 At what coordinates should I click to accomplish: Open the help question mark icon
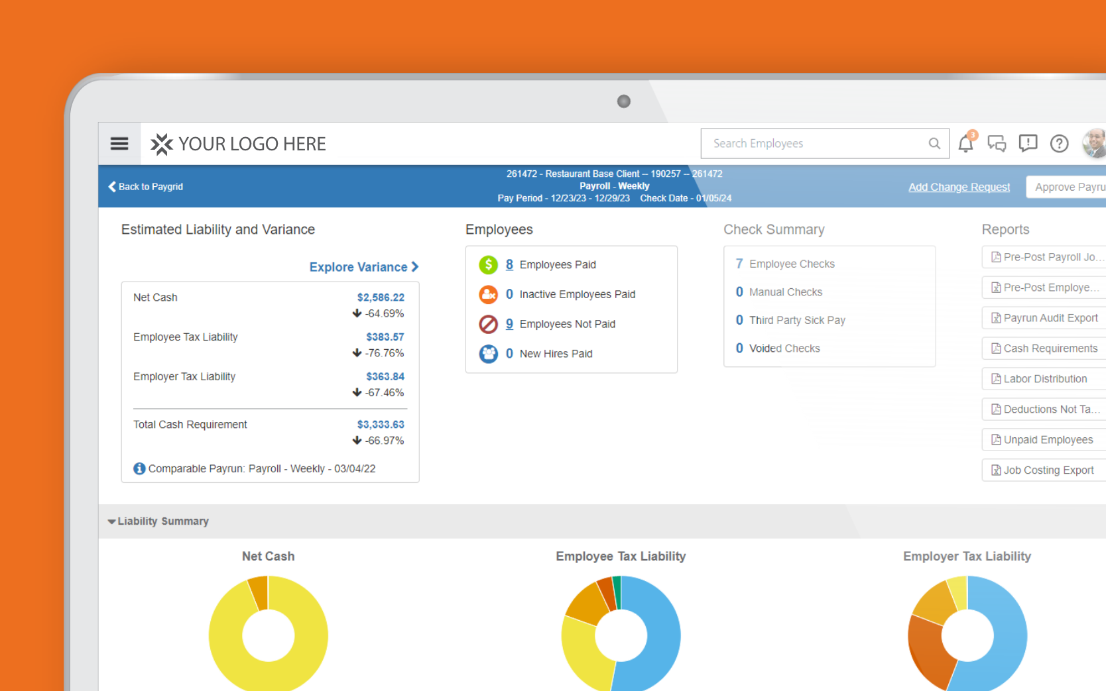point(1059,143)
